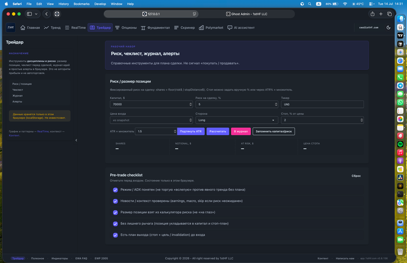Follow the RealTime link in sidebar note
The image size is (407, 263).
(x=43, y=131)
